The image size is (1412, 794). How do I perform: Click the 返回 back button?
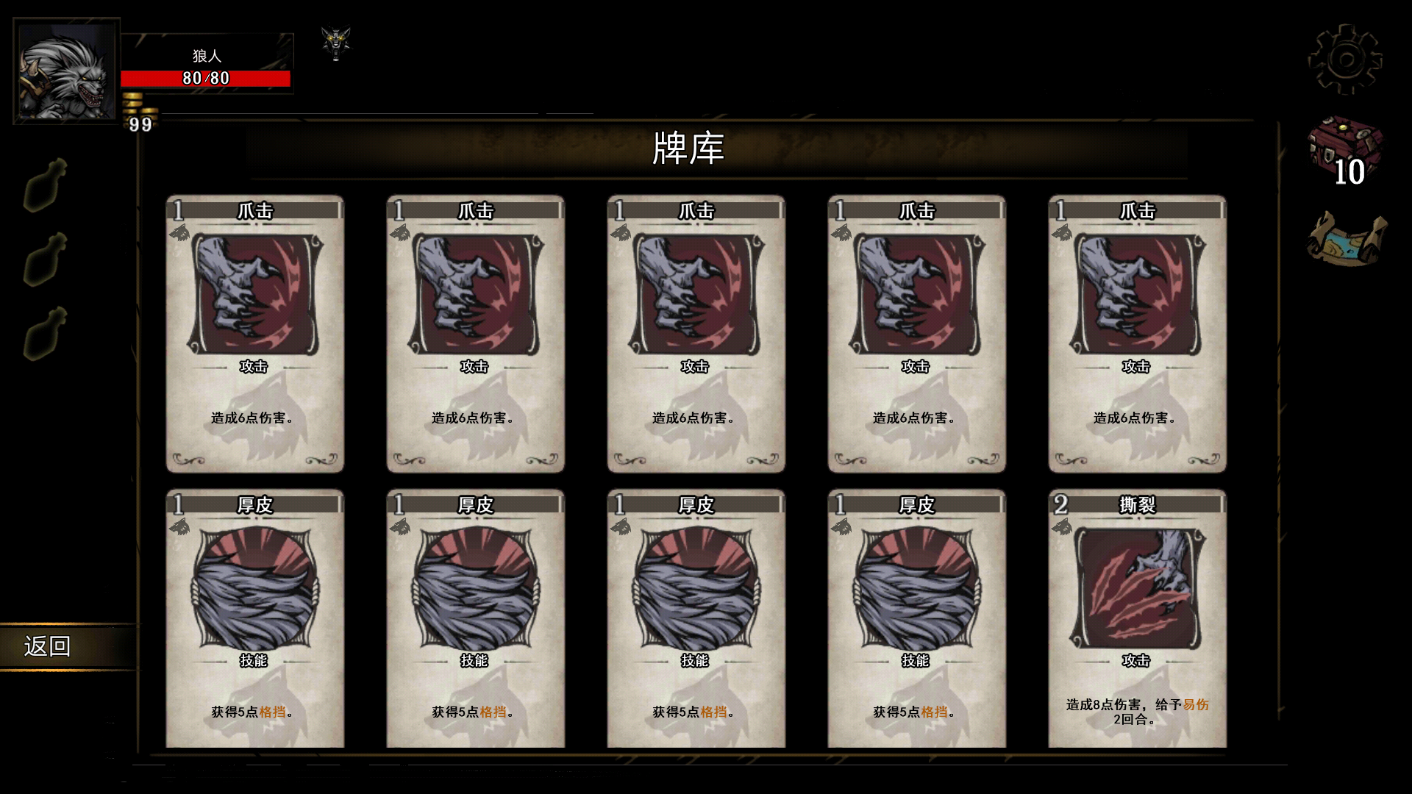48,646
